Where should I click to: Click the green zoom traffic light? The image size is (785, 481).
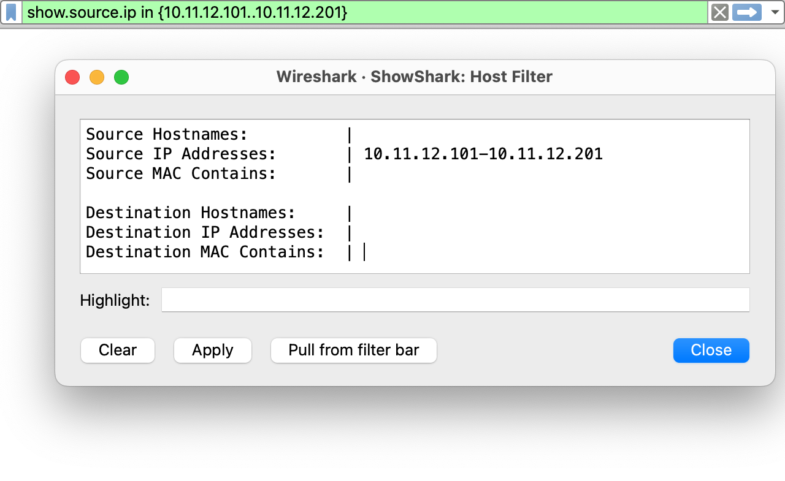tap(121, 77)
